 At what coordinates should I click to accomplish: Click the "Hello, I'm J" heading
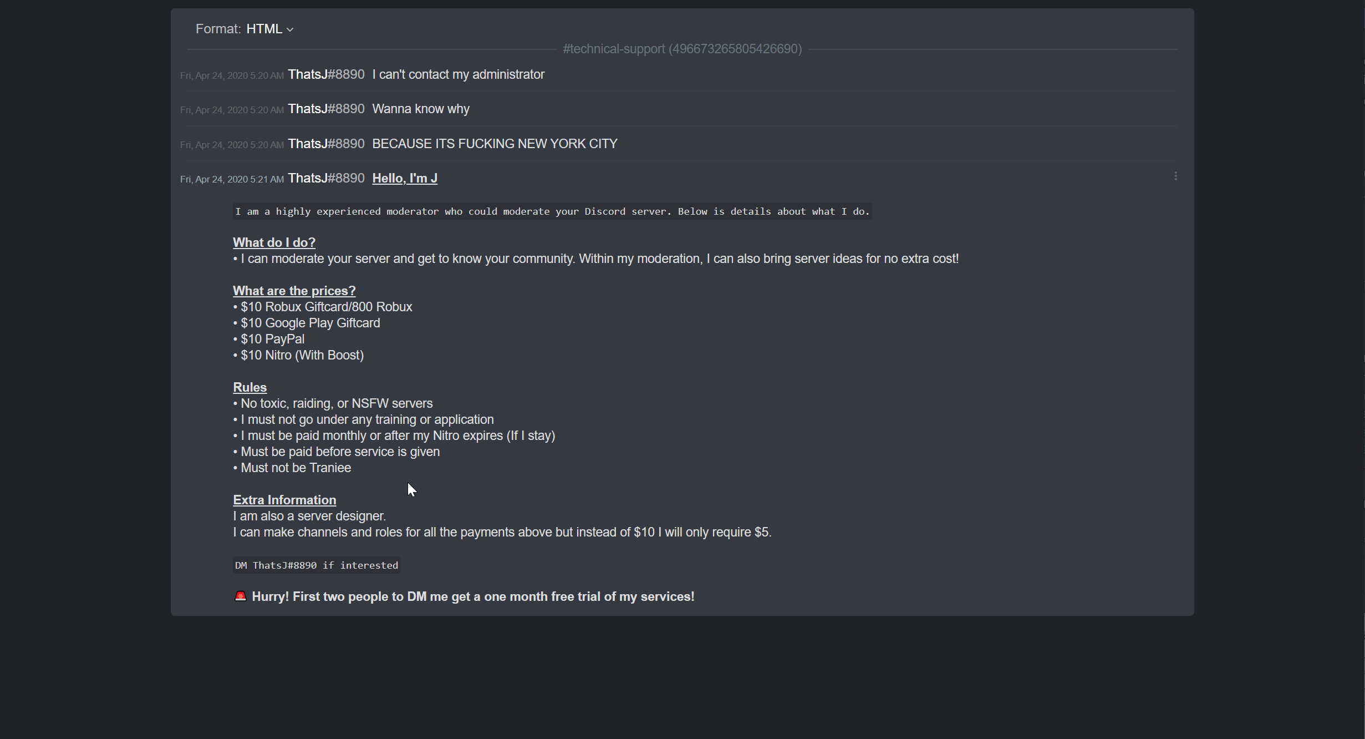(x=405, y=178)
